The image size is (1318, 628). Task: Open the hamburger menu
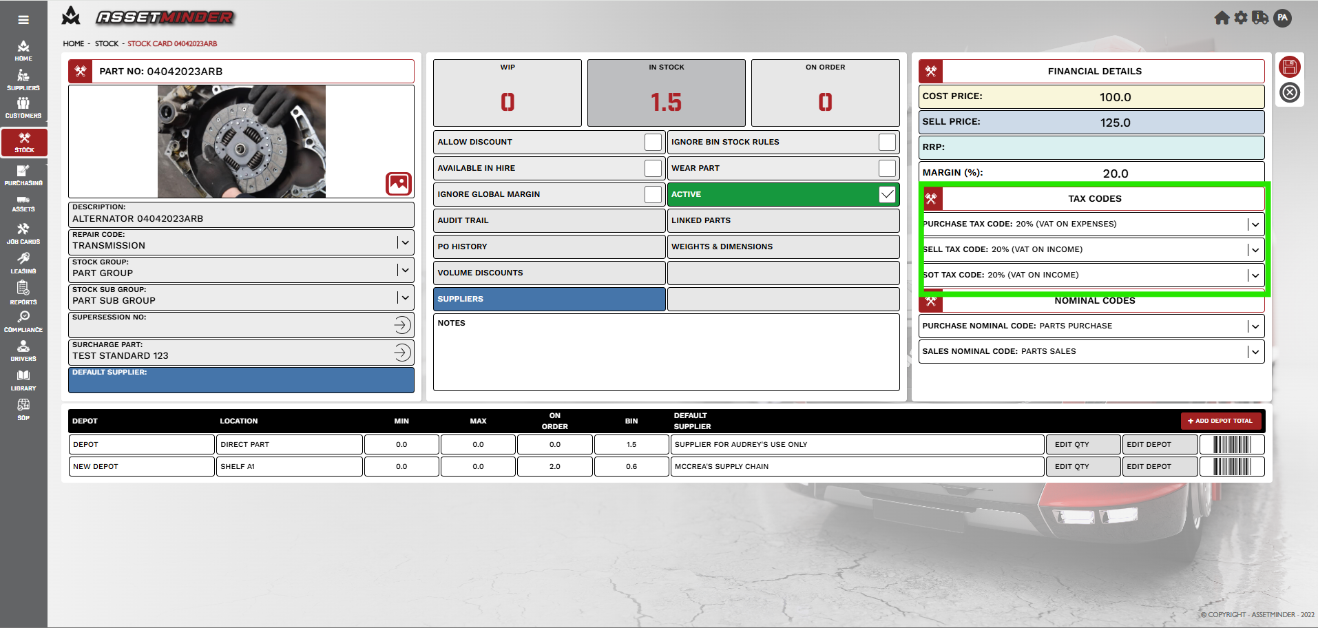[x=23, y=20]
